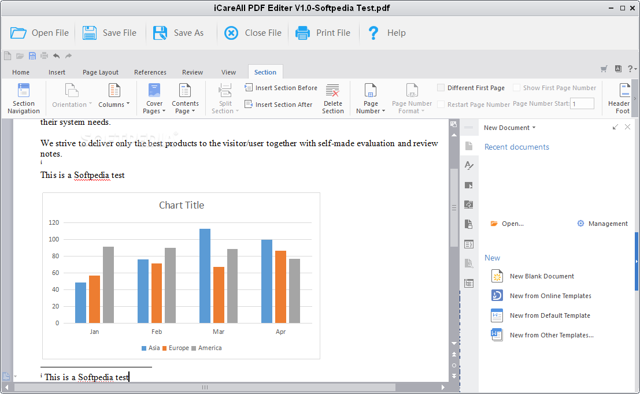Click the chart legend Asia entry
Viewport: 640px width, 394px height.
click(x=151, y=348)
